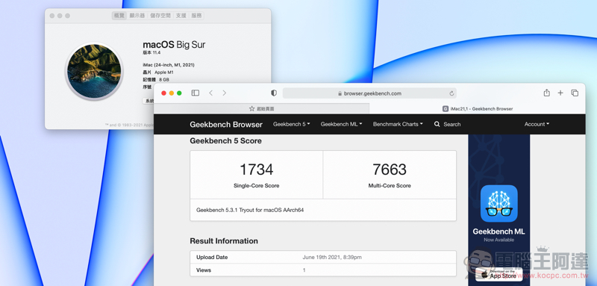
Task: Switch to 顯示器 tab in About This Mac
Action: [x=137, y=16]
